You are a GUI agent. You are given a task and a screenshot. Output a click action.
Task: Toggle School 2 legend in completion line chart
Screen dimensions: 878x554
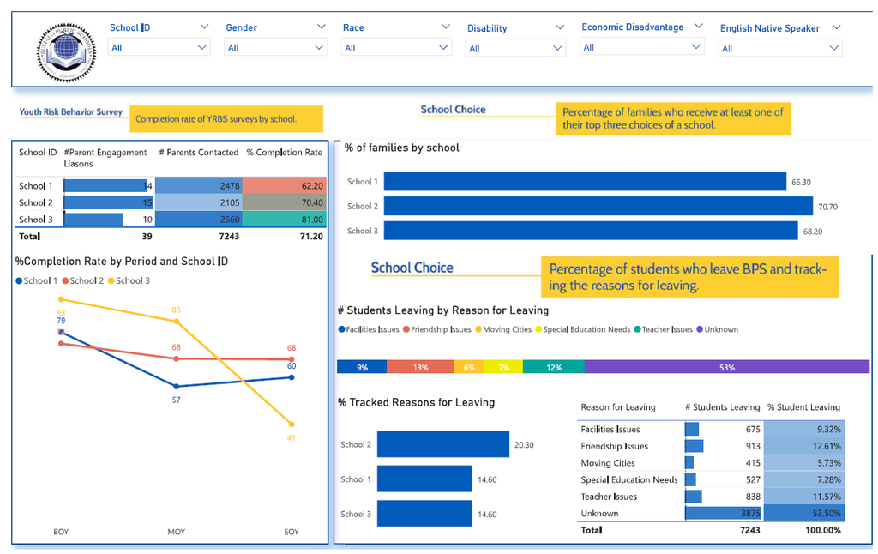[83, 280]
